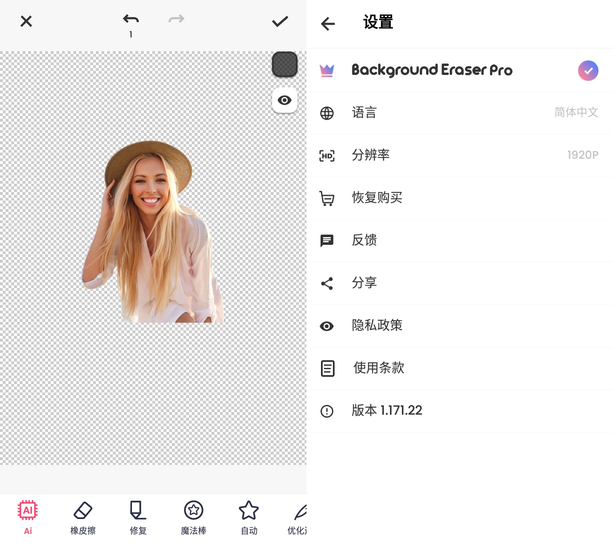Select the 自动 auto tool
Image resolution: width=613 pixels, height=545 pixels.
[x=249, y=518]
